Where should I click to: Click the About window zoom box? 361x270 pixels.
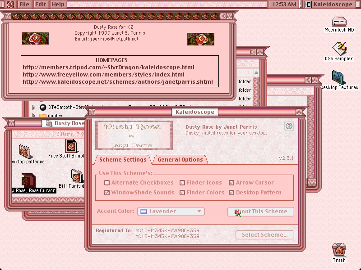click(222, 16)
